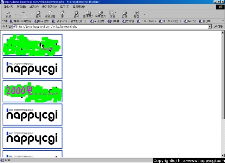Click the Mail (메일) toolbar icon
Image resolution: width=225 pixels, height=163 pixels.
click(x=112, y=14)
